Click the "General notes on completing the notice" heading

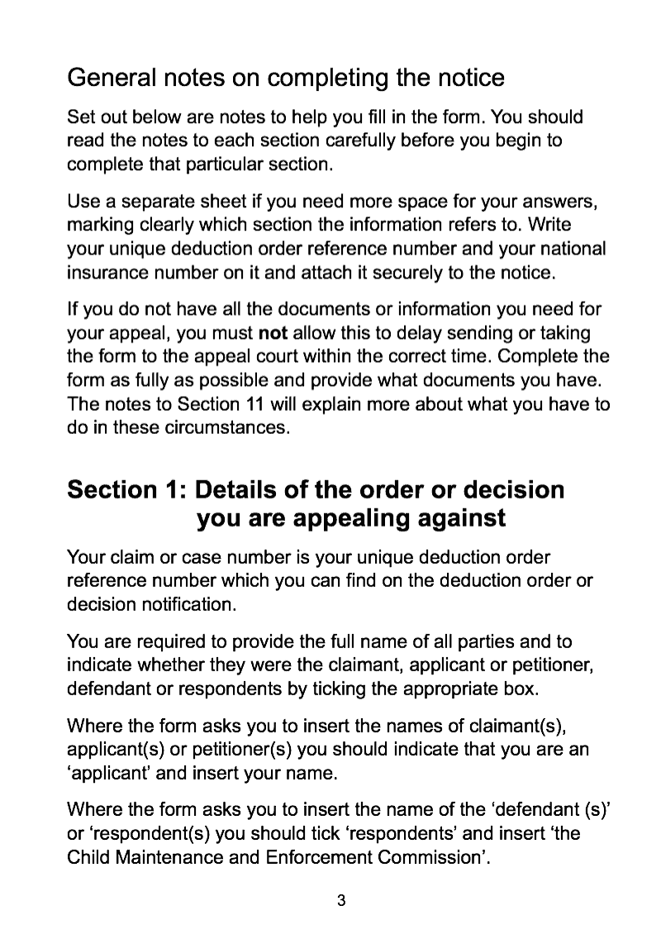[285, 78]
